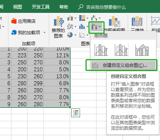
Task: Expand My Add-ins dropdown arrow
Action: [45, 33]
